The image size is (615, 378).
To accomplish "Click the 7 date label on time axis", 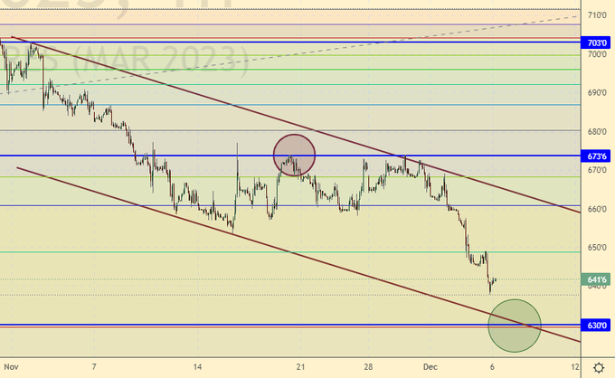I will (x=93, y=368).
